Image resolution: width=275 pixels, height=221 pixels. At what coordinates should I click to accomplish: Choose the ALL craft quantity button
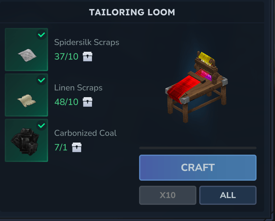(x=228, y=195)
